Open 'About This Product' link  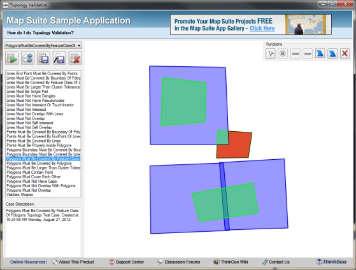[x=73, y=262]
